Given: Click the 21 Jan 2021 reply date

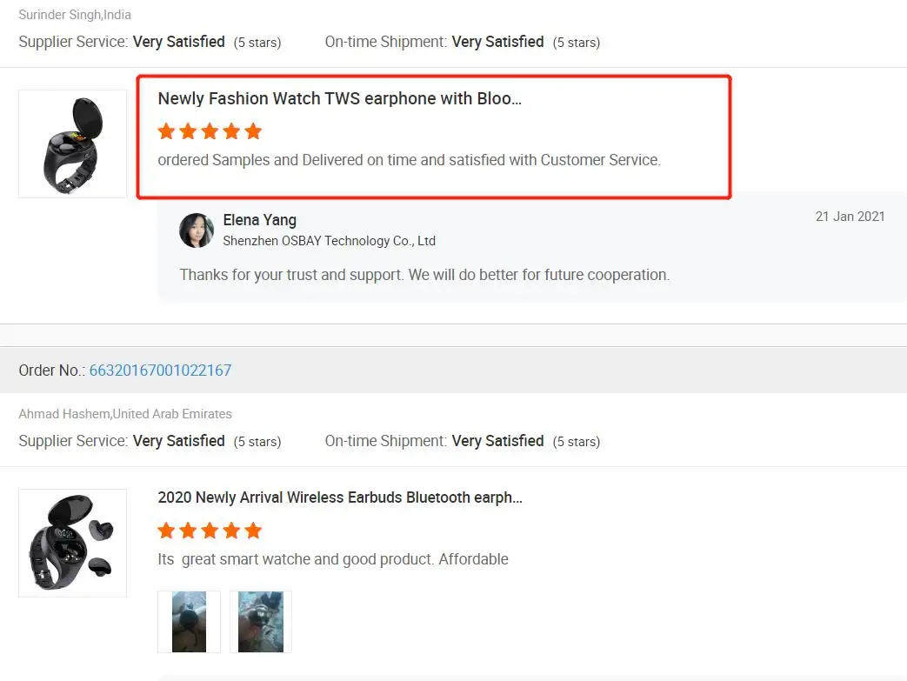Looking at the screenshot, I should pyautogui.click(x=850, y=217).
